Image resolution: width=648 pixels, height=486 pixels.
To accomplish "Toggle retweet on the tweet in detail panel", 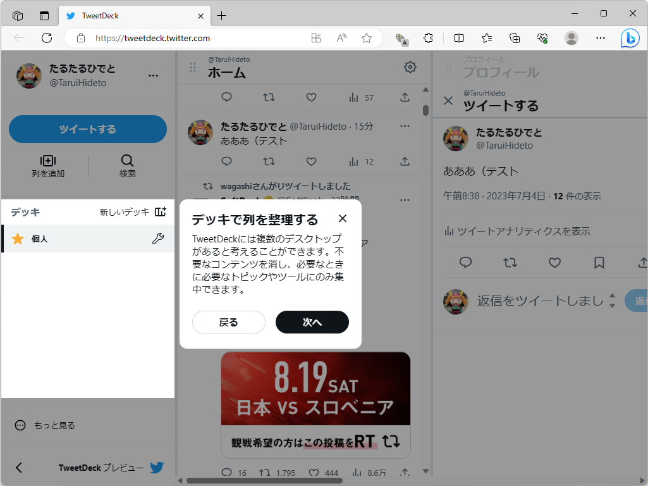I will pyautogui.click(x=510, y=263).
